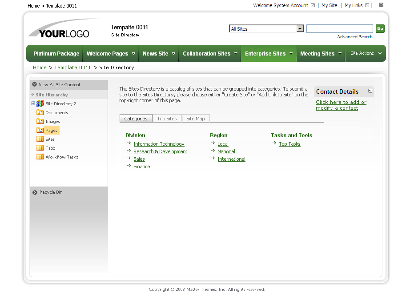Collapse the Contact Details panel

(370, 91)
